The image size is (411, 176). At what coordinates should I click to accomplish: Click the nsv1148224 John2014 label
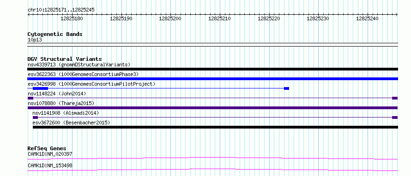pyautogui.click(x=57, y=94)
